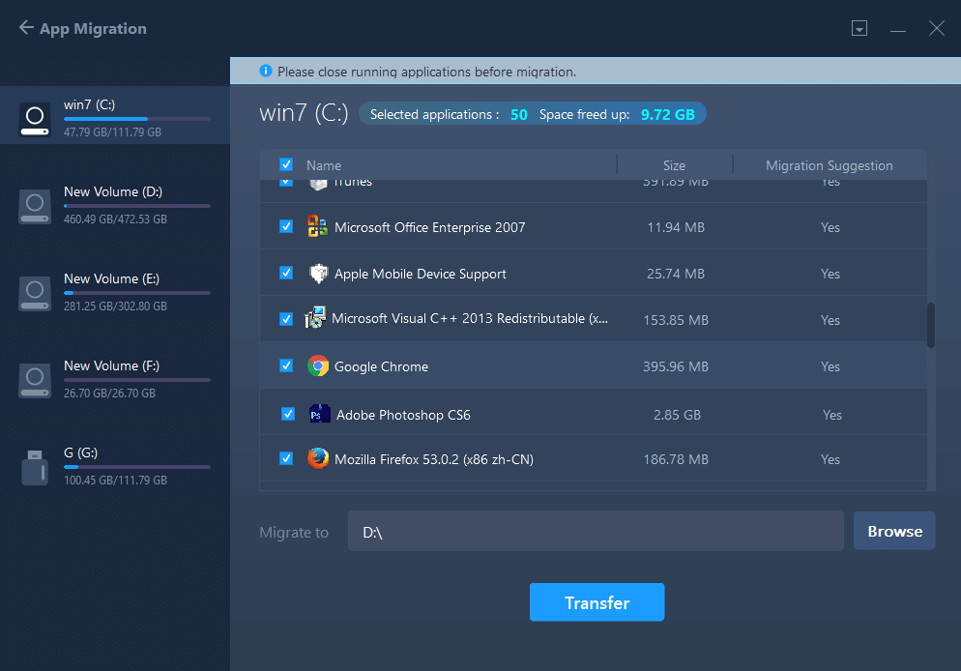Click Browse to choose a destination
The height and width of the screenshot is (671, 961).
click(x=894, y=531)
